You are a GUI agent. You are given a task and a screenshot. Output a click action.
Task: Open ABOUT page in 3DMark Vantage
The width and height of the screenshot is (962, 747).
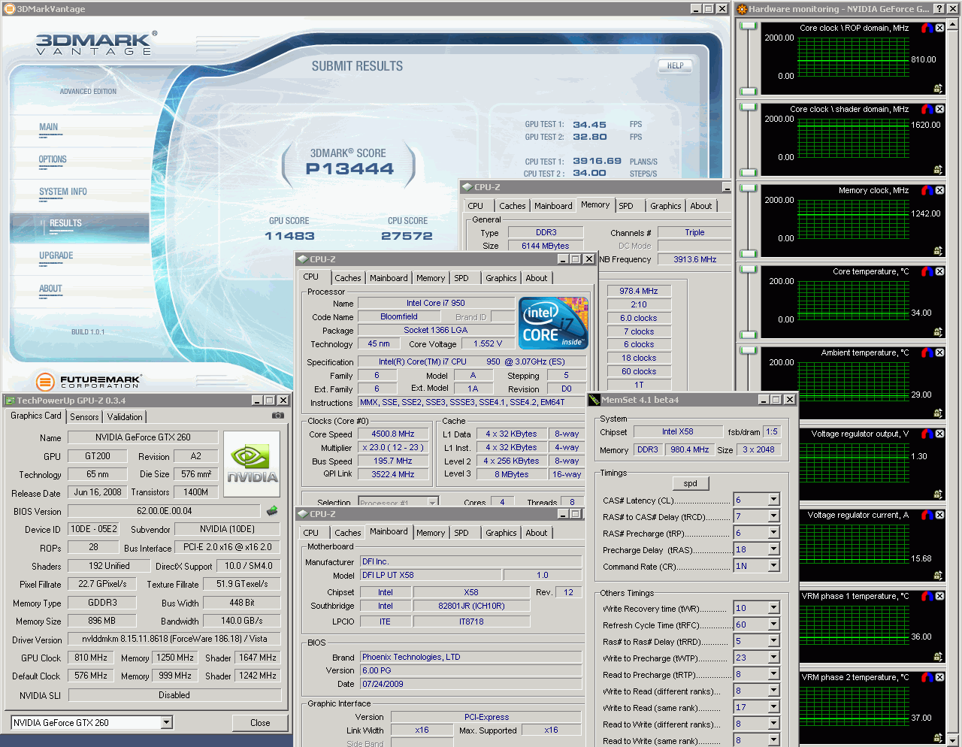tap(50, 289)
